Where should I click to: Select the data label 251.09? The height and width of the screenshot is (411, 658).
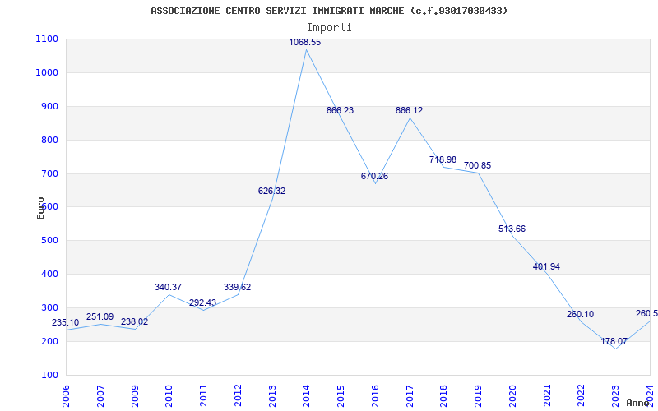(x=100, y=317)
